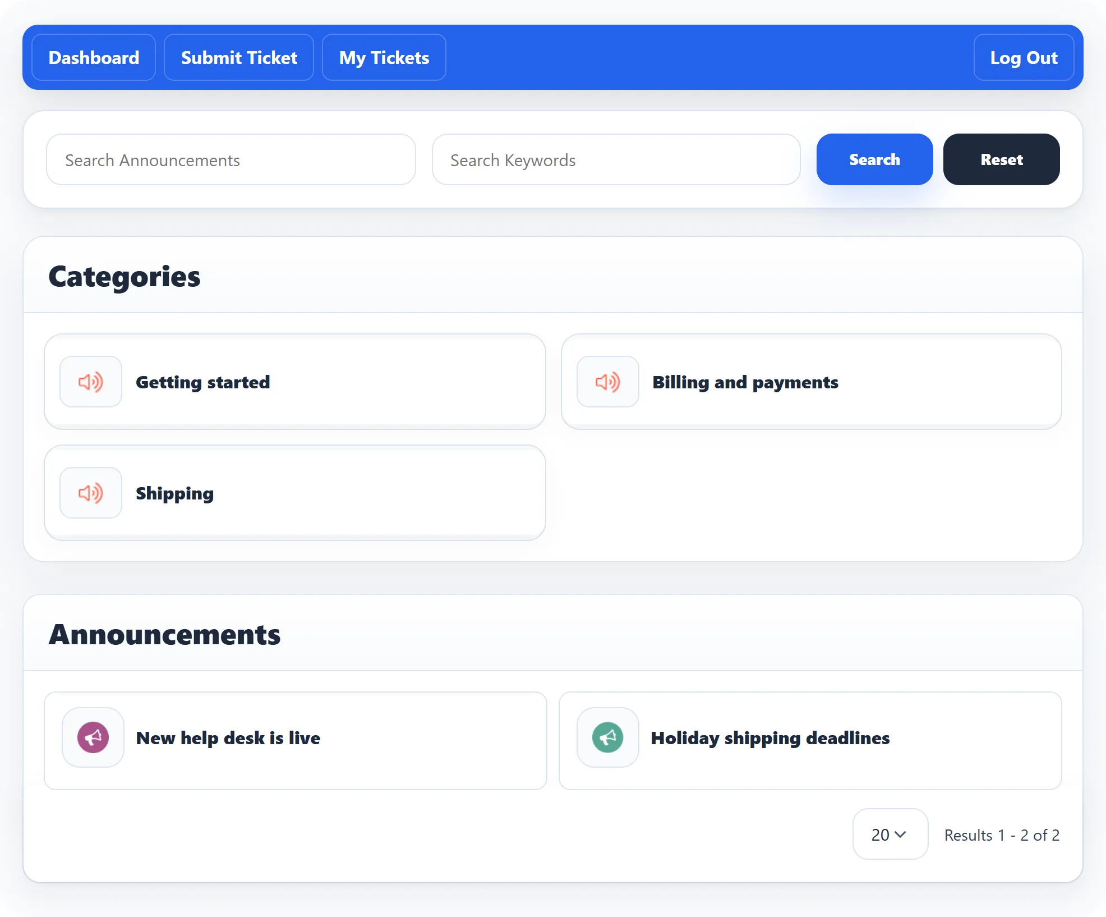
Task: Open the New help desk is live announcement
Action: [x=296, y=741]
